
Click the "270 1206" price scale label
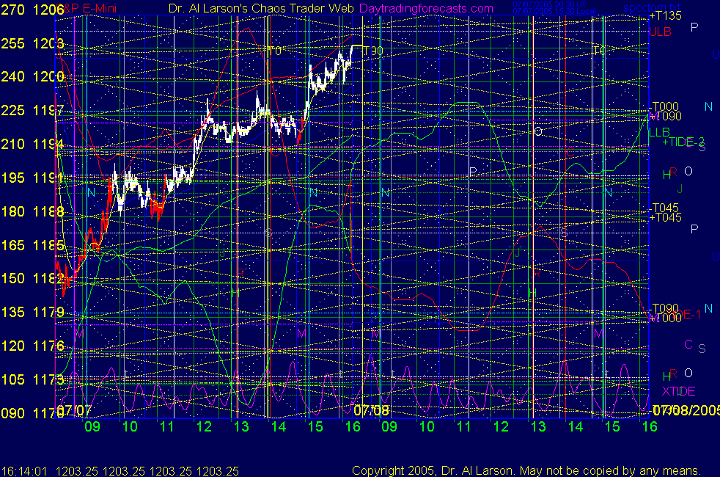(32, 10)
